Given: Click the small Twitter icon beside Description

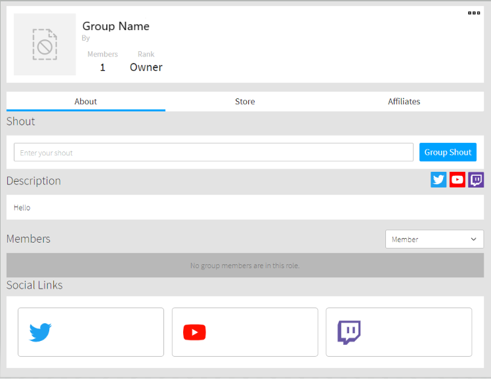Looking at the screenshot, I should 438,180.
